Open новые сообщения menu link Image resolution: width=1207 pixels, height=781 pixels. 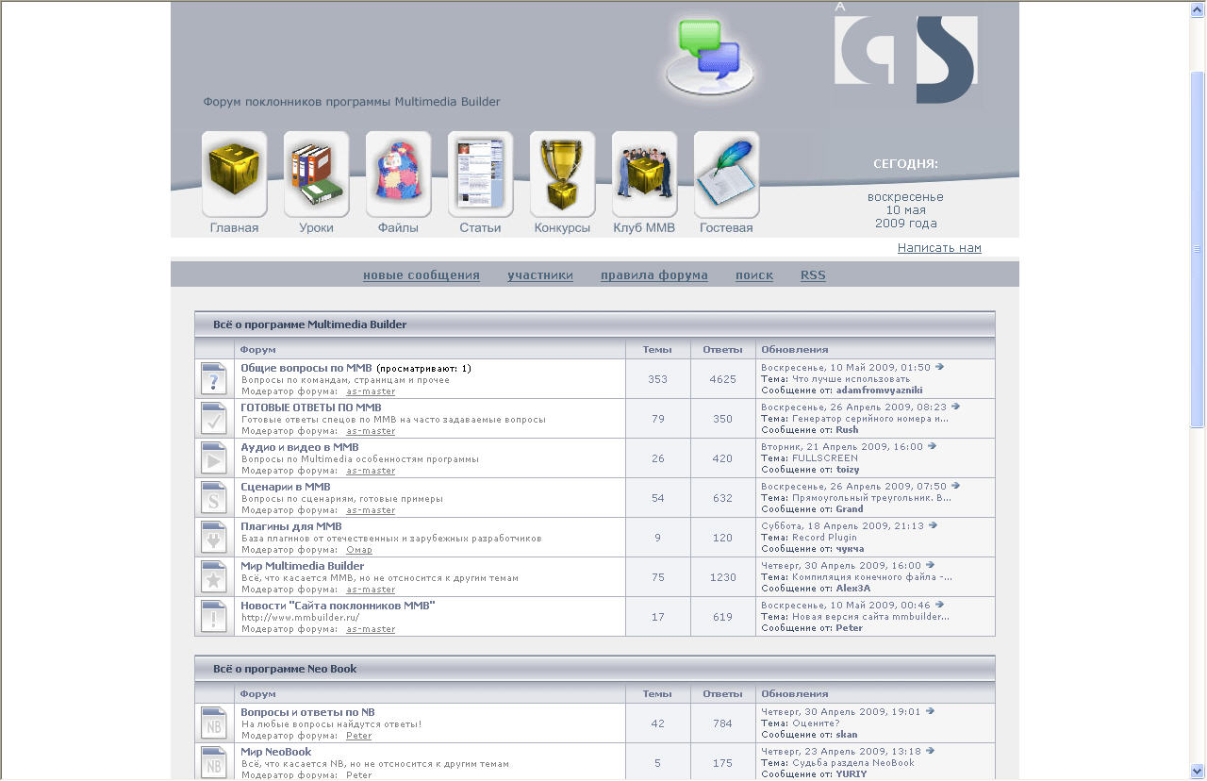tap(422, 275)
